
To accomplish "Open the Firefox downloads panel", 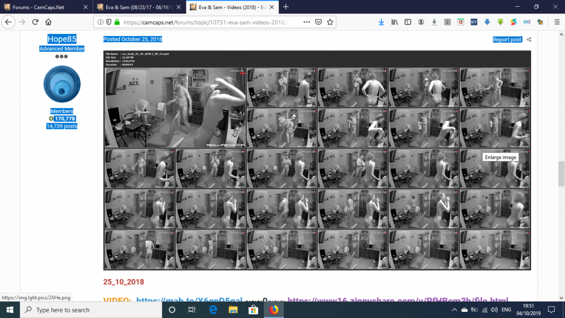I will [381, 22].
